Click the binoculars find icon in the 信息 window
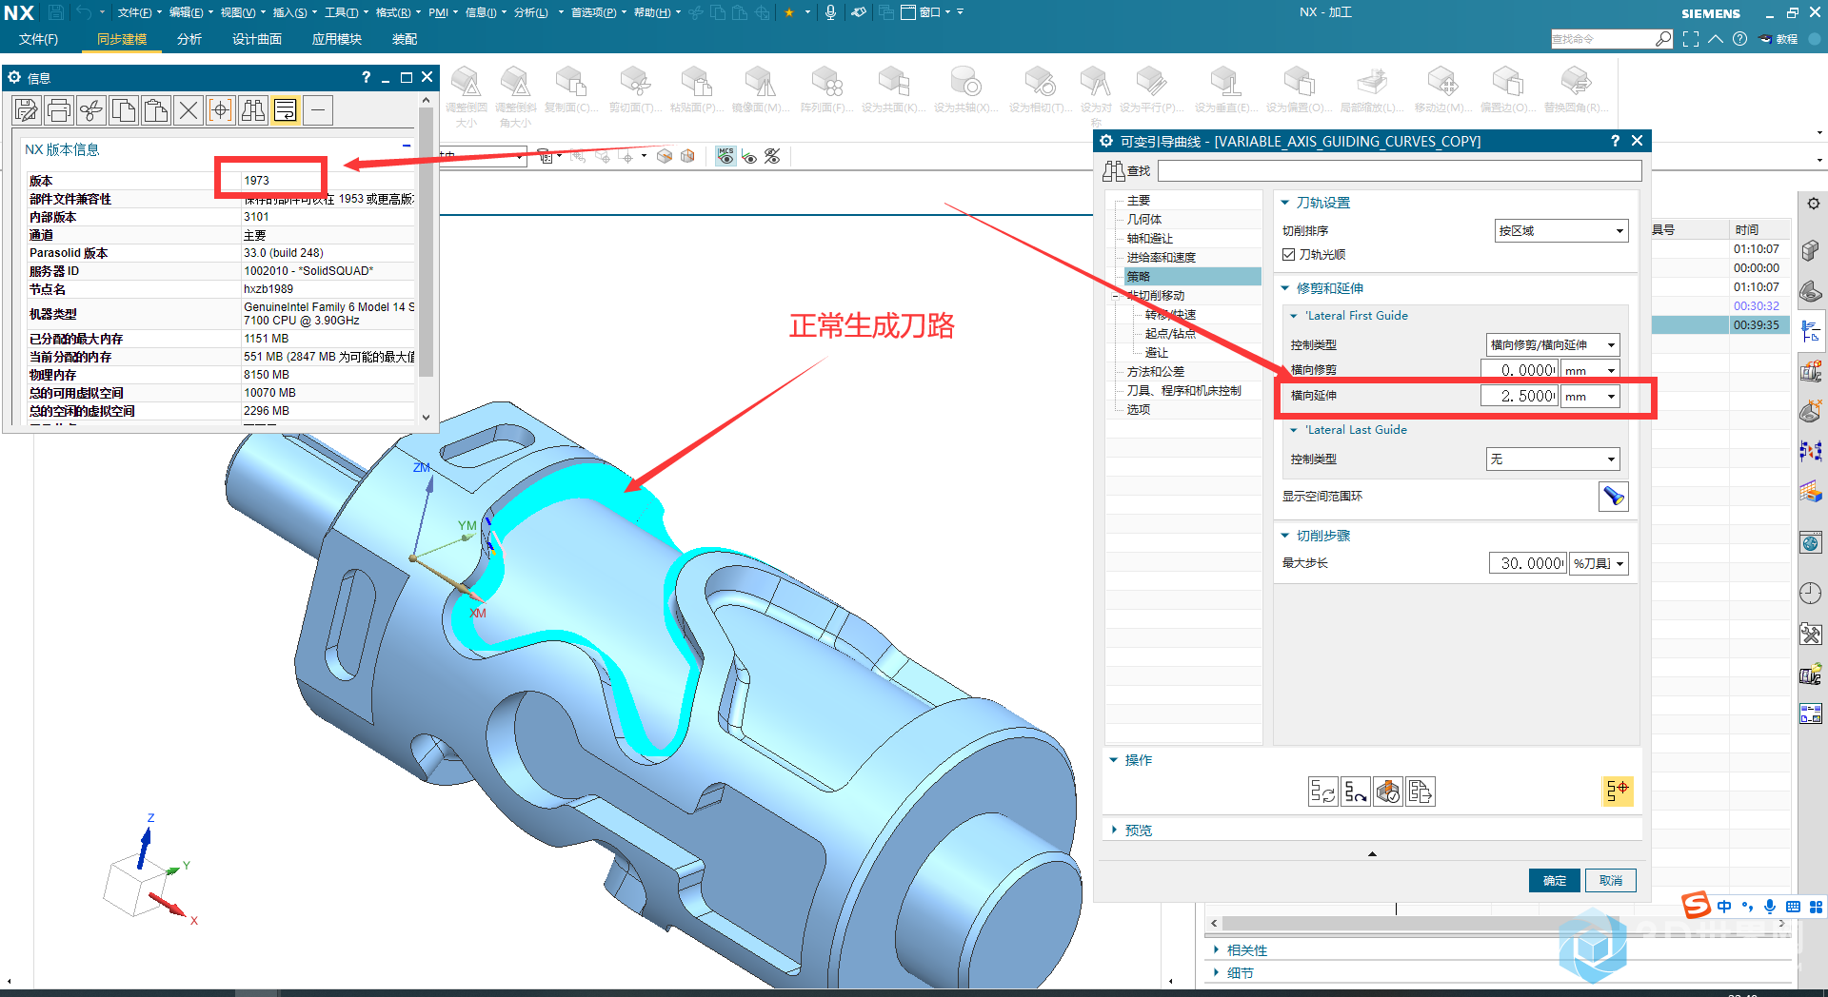Viewport: 1828px width, 997px height. (x=253, y=110)
